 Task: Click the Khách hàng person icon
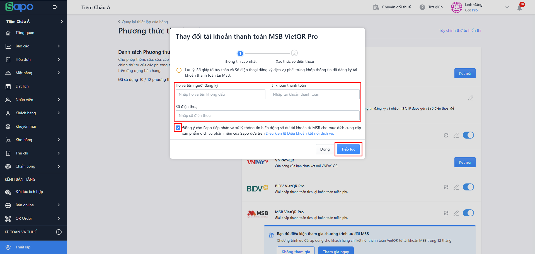coord(8,113)
